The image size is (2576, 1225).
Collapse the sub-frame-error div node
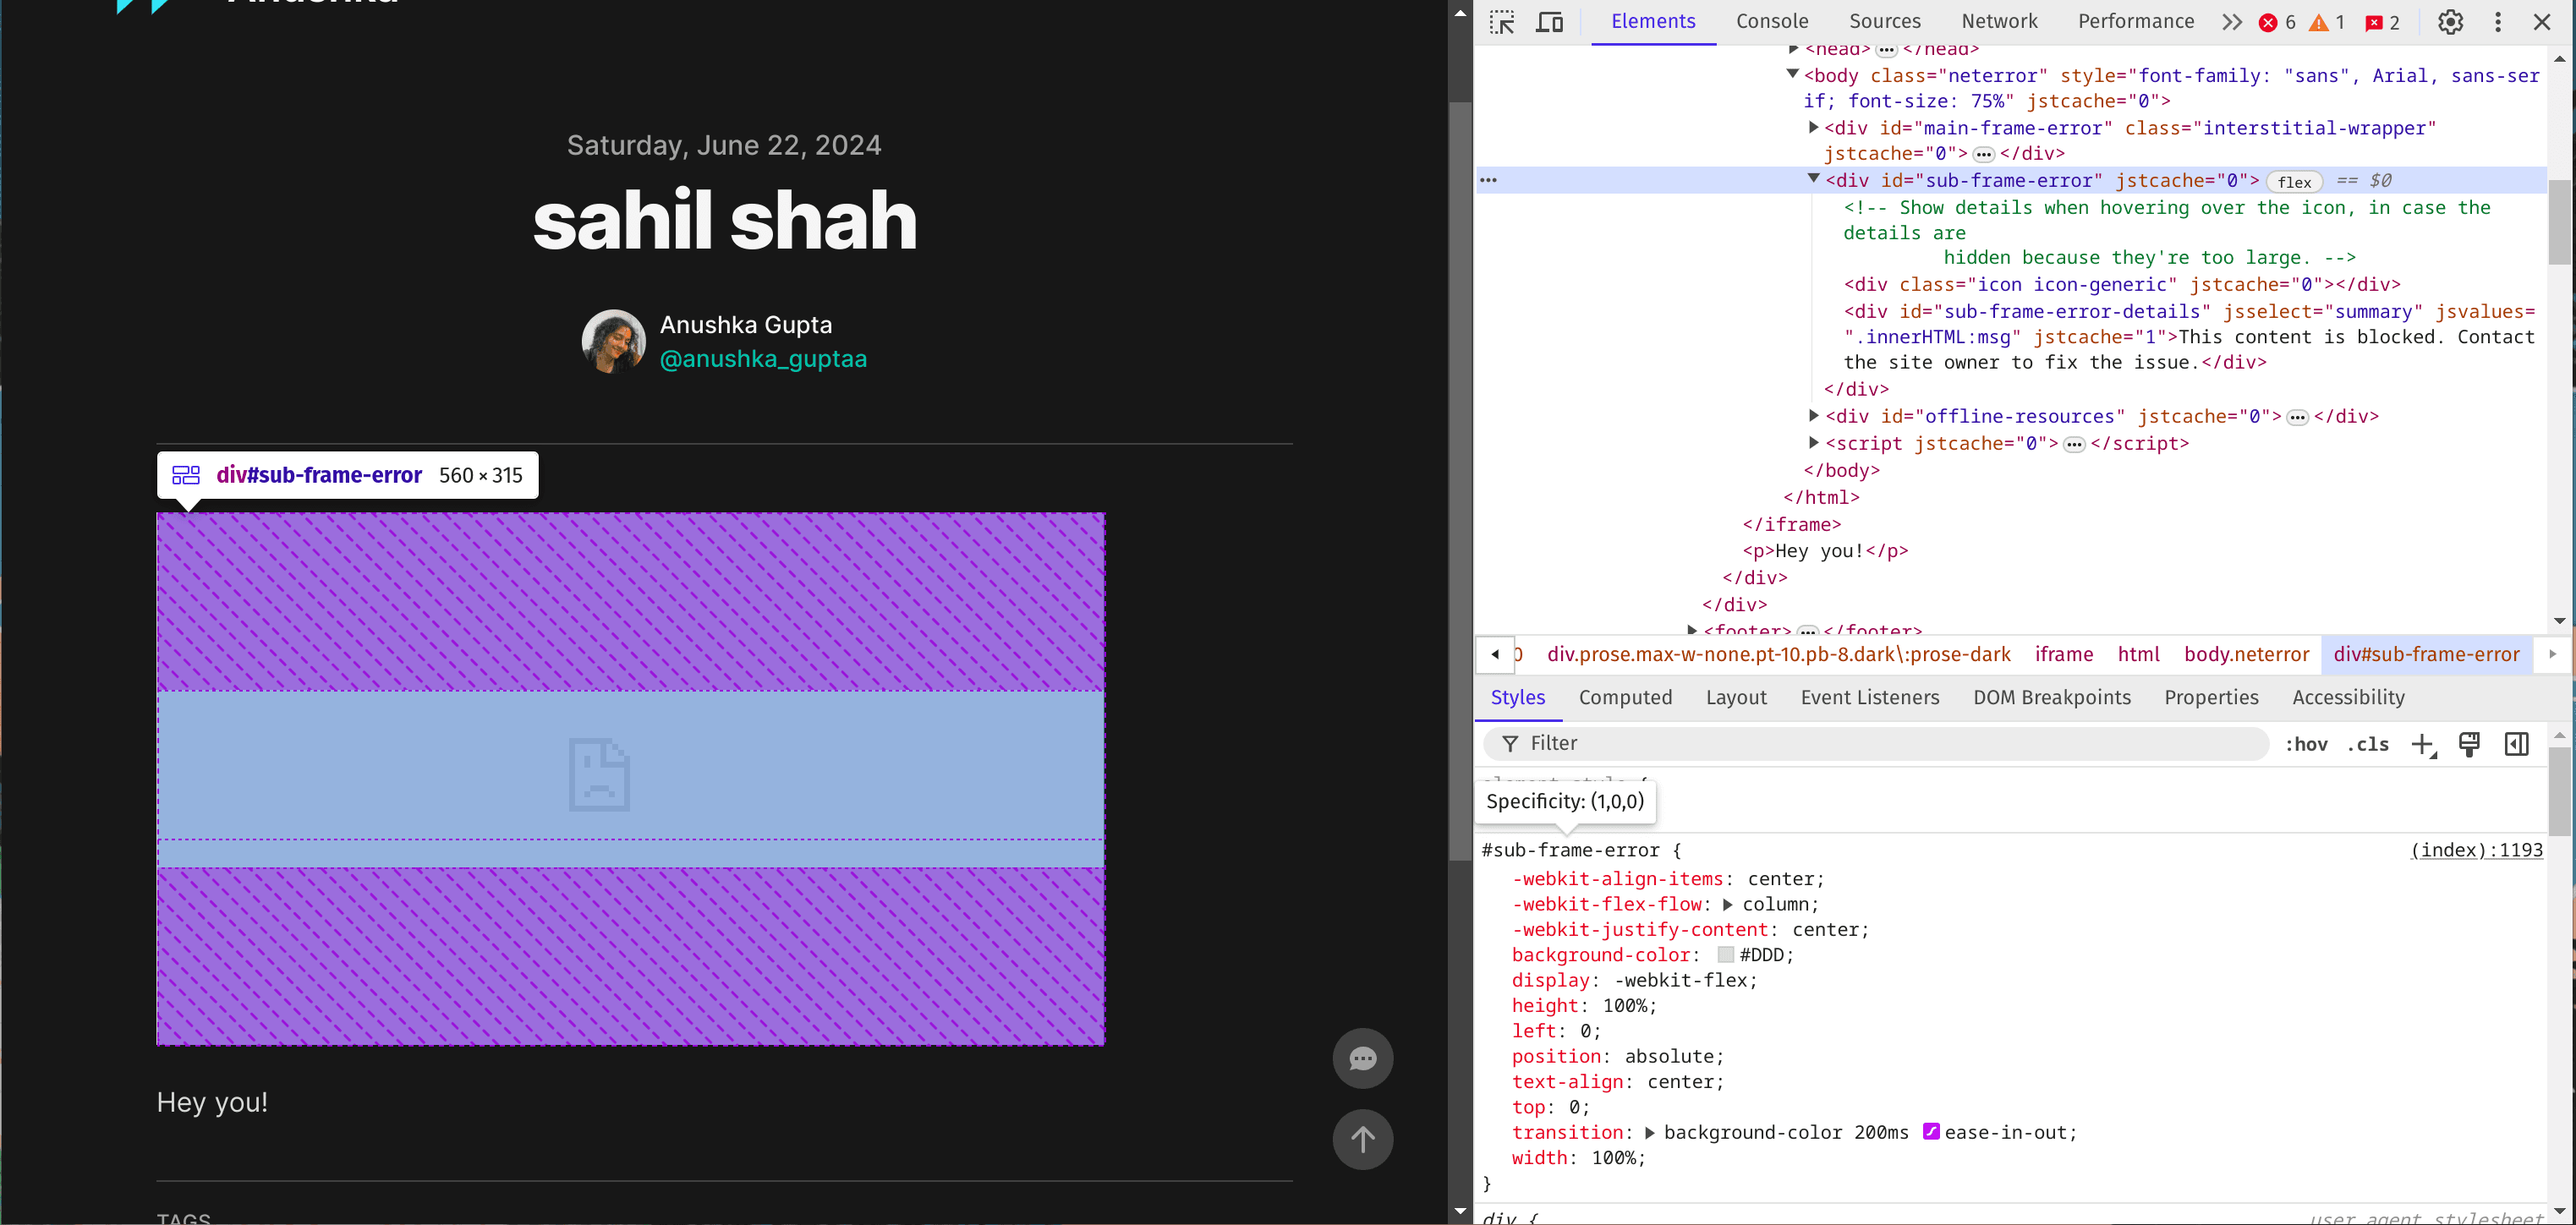(x=1813, y=179)
